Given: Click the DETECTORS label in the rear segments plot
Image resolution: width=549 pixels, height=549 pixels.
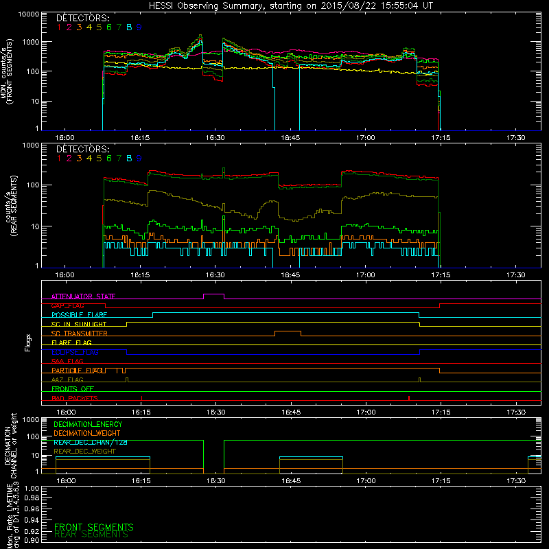Looking at the screenshot, I should [x=83, y=149].
